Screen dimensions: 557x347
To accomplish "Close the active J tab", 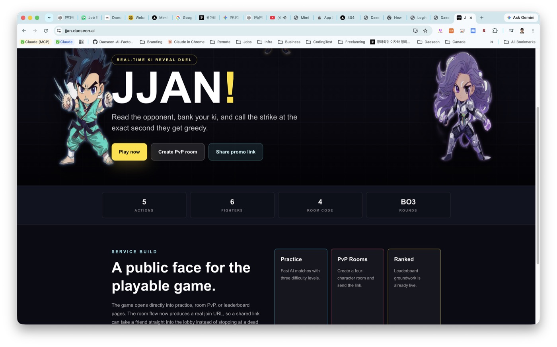I will pyautogui.click(x=471, y=18).
